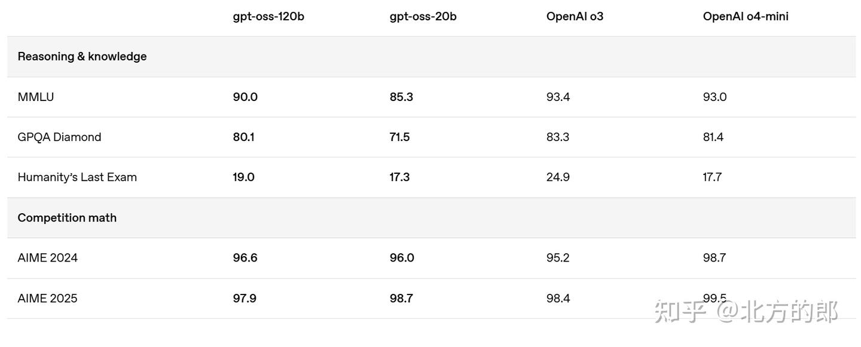Viewport: 861px width, 347px height.
Task: Click OpenAI o3's AIME 2024 score 95.2
Action: (558, 258)
